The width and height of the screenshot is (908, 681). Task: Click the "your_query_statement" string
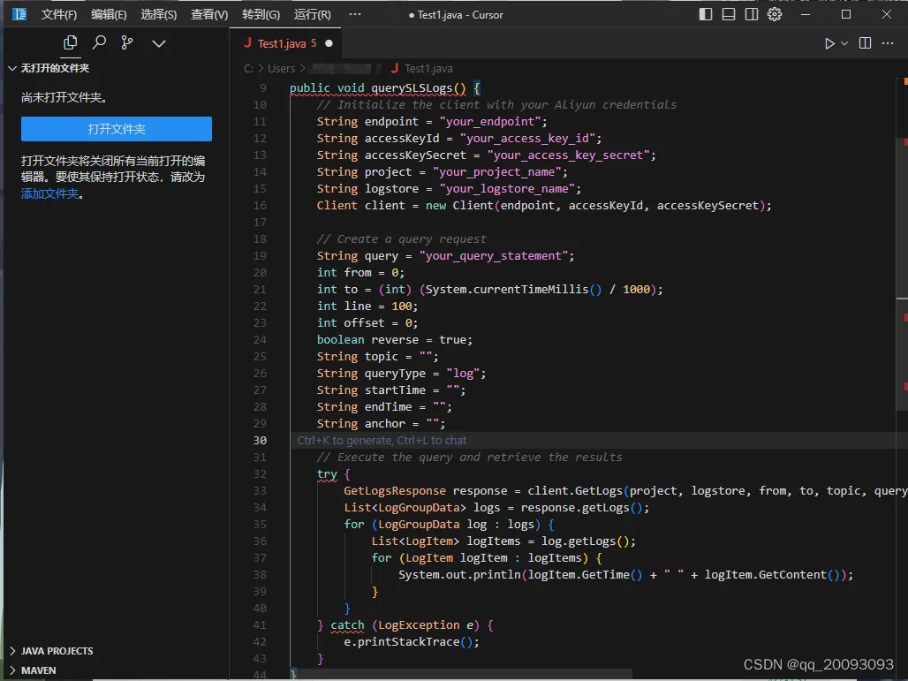click(x=494, y=256)
